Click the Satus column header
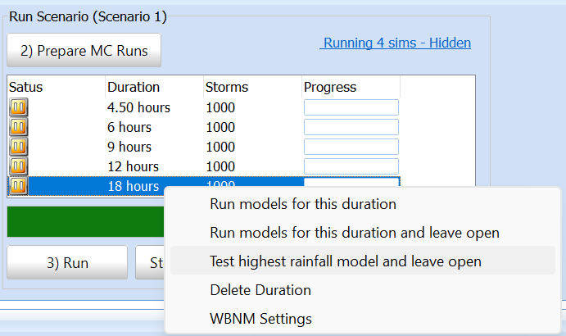Image resolution: width=566 pixels, height=336 pixels. (x=25, y=87)
